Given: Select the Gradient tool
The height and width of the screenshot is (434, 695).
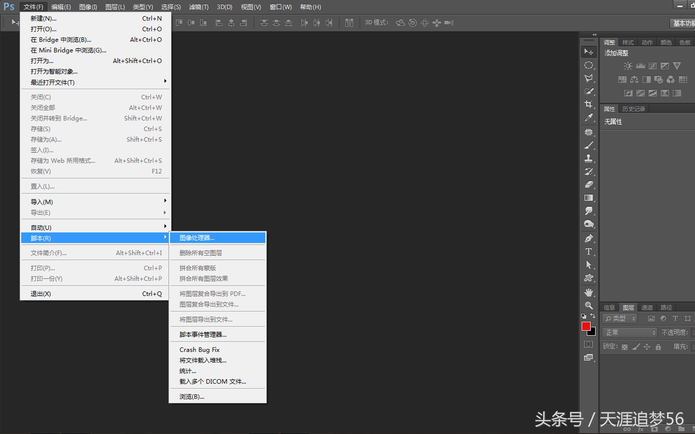Looking at the screenshot, I should coord(589,198).
